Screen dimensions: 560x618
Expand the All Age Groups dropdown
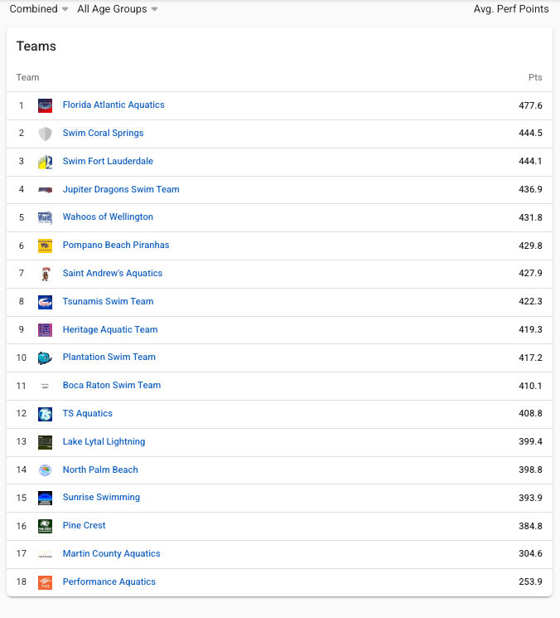(x=117, y=9)
